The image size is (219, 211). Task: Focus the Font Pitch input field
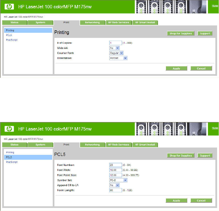116,170
